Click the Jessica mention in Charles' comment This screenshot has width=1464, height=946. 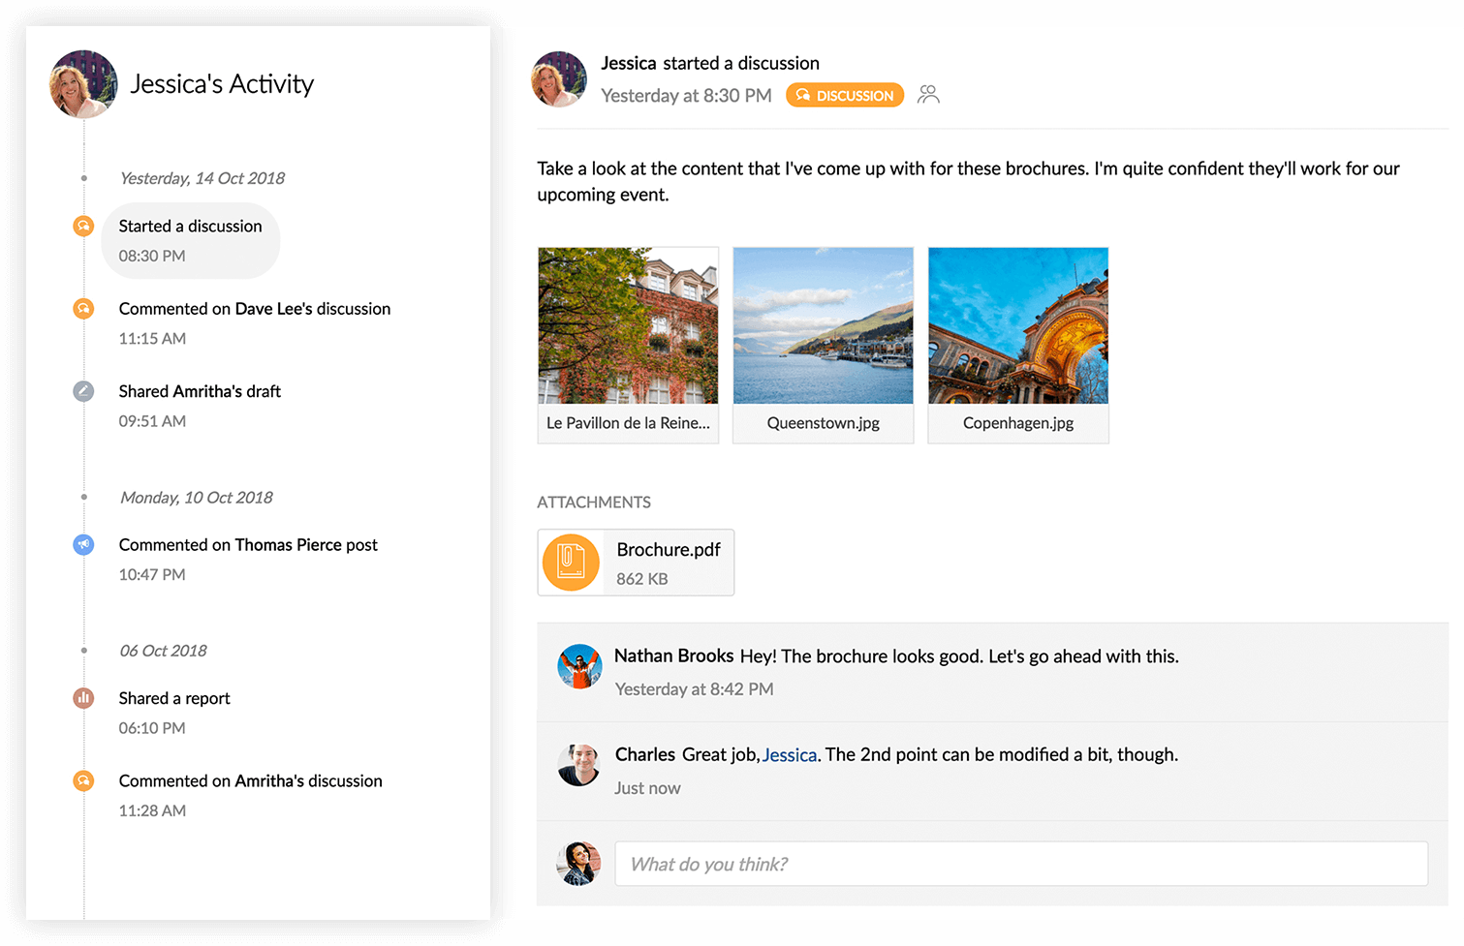[790, 755]
